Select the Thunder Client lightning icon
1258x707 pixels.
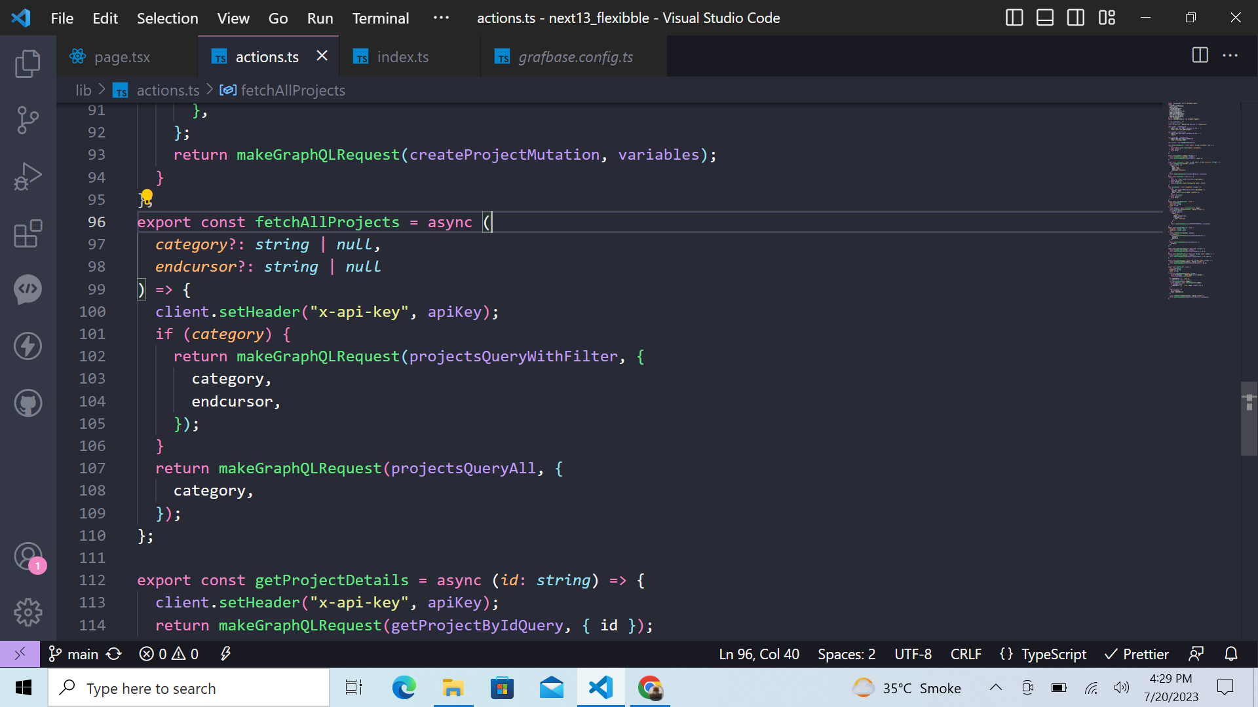(28, 346)
